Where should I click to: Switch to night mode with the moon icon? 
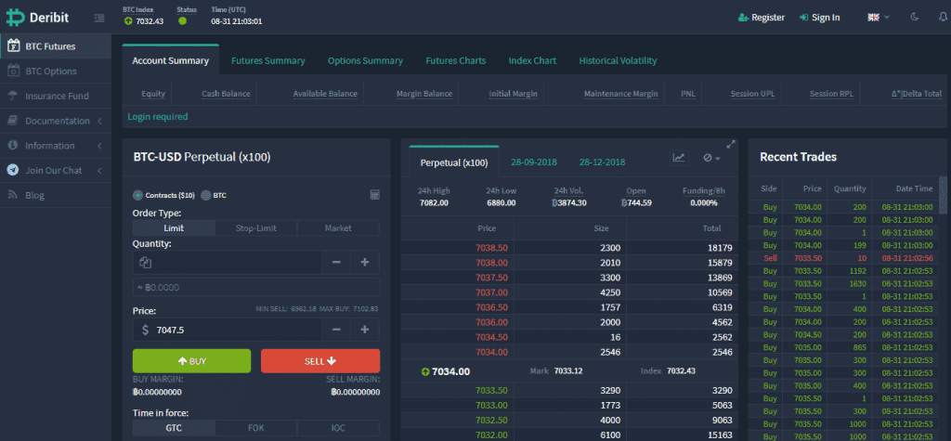coord(914,17)
